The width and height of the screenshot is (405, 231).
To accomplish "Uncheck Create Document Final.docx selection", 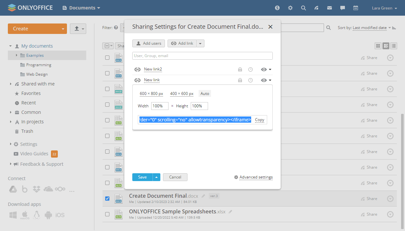I will point(107,198).
